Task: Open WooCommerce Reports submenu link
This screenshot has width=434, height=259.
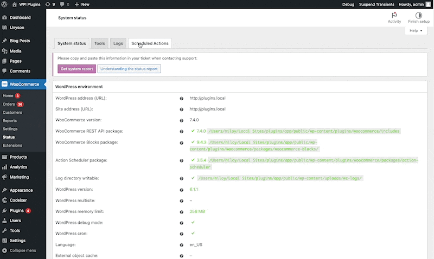Action: tap(10, 121)
